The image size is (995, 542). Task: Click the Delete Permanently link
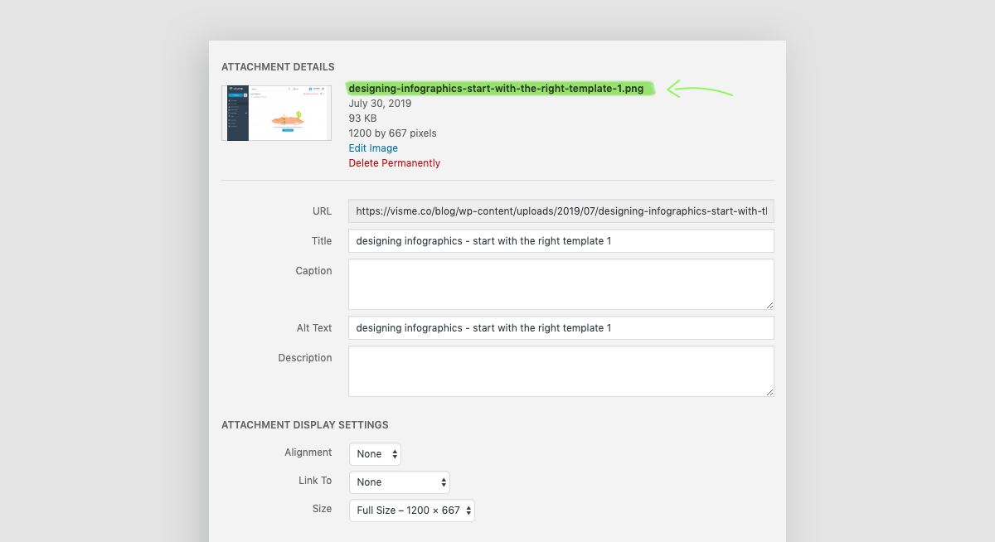point(394,163)
